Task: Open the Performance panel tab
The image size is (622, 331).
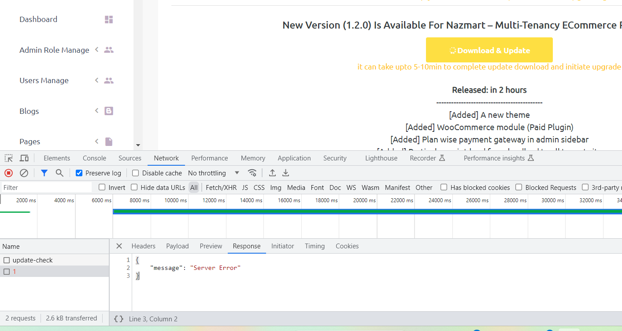Action: [210, 158]
